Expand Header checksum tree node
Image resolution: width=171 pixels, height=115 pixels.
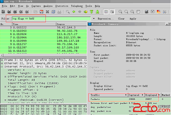[5, 100]
